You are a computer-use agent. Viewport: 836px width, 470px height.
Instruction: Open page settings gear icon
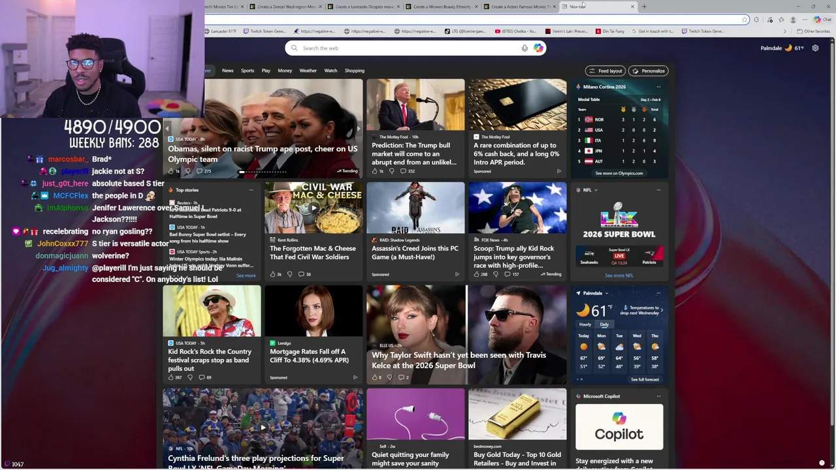[815, 48]
